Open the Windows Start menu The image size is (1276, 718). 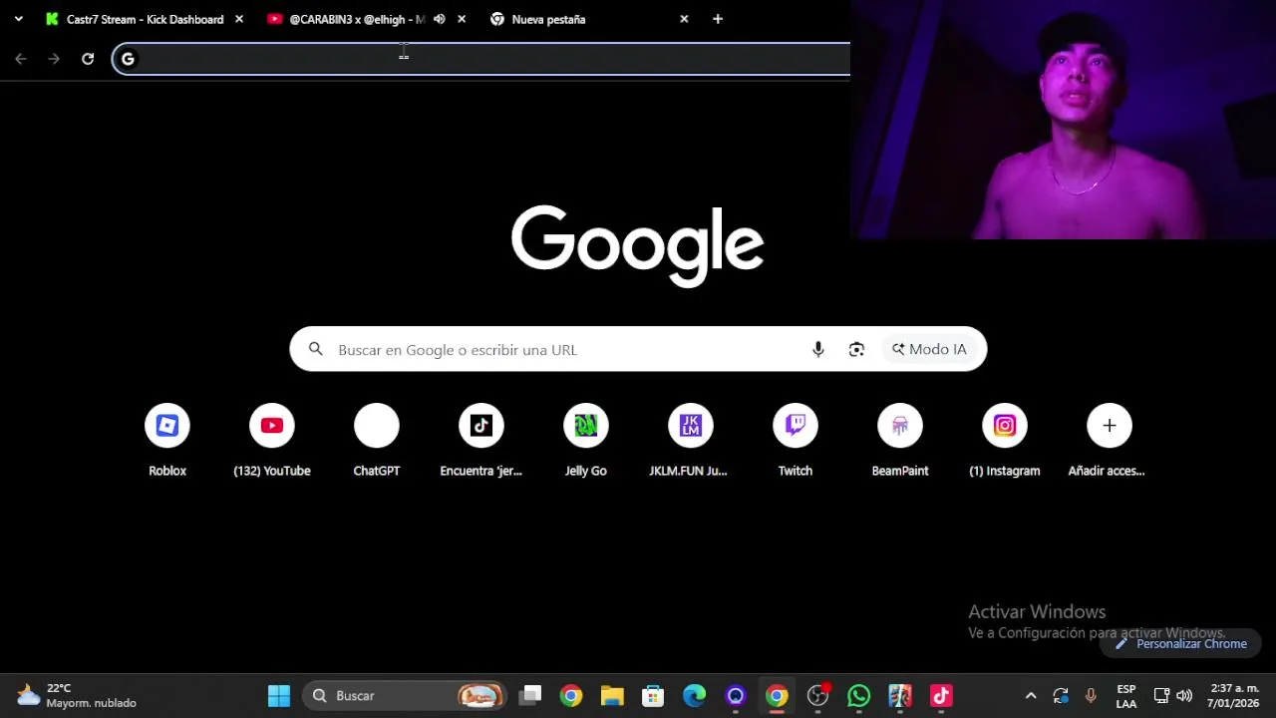(279, 695)
